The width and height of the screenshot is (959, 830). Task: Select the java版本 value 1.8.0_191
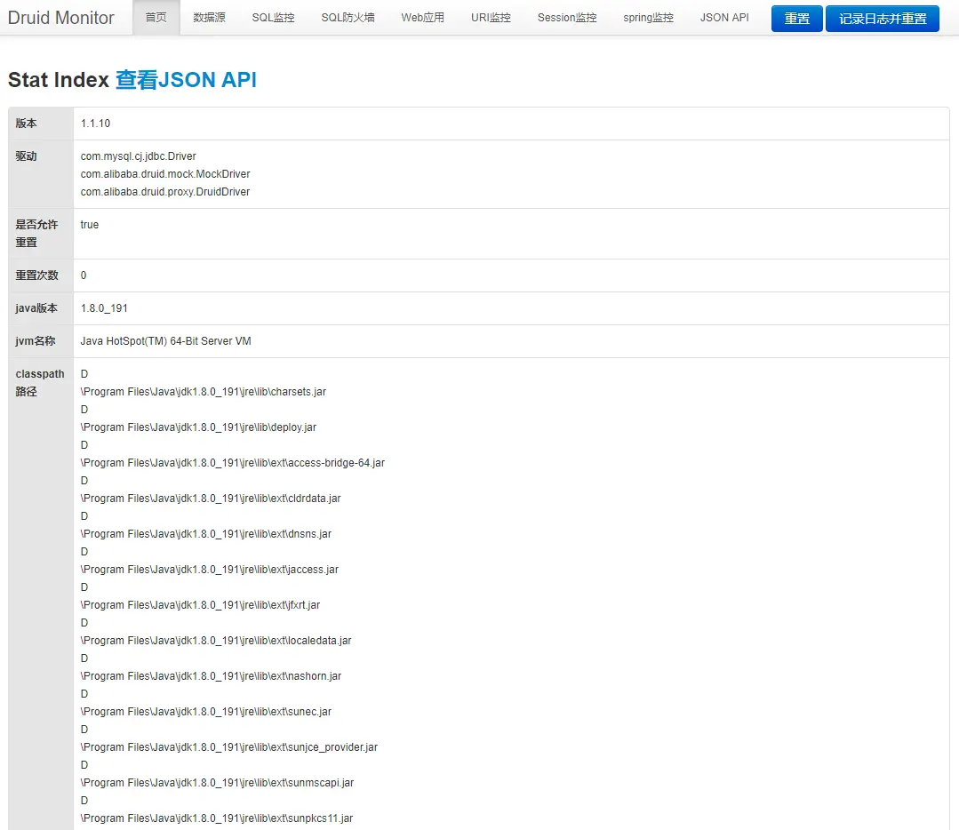pos(102,308)
